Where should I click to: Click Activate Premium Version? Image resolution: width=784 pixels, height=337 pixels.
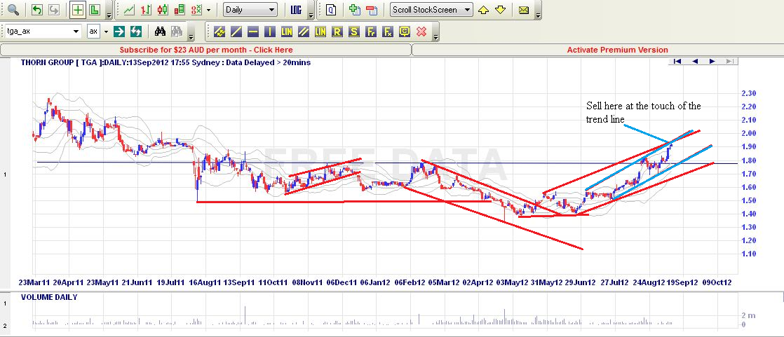click(x=618, y=50)
